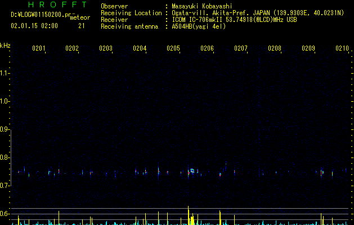The image size is (354, 225).
Task: Click the 0.9 kHz axis label
Action: coord(5,129)
